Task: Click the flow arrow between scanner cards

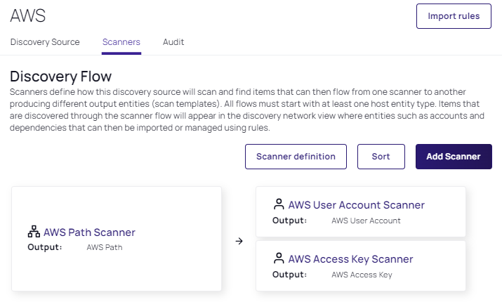Action: point(239,241)
